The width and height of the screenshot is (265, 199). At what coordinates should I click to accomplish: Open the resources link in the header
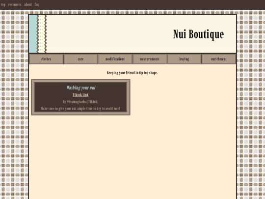(x=15, y=4)
